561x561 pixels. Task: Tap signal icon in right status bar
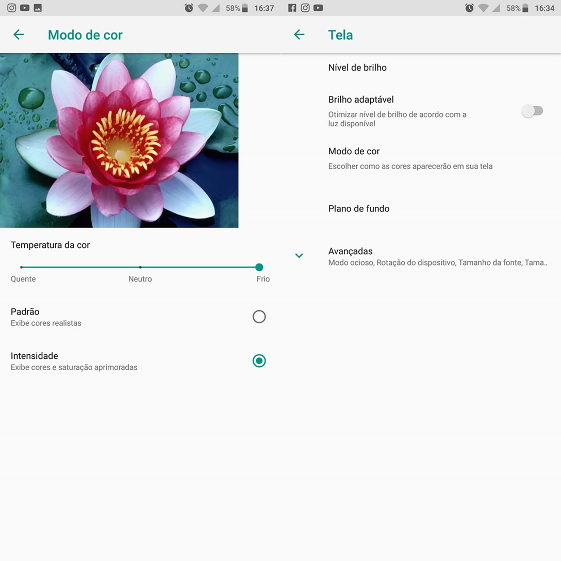pos(496,8)
